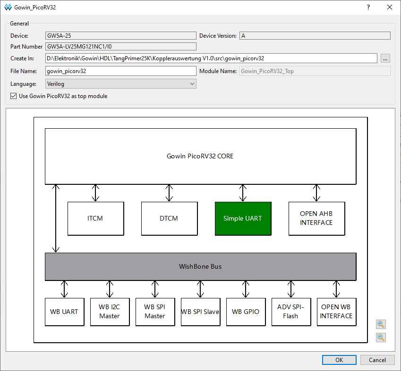Select the ITCM block

click(x=96, y=219)
